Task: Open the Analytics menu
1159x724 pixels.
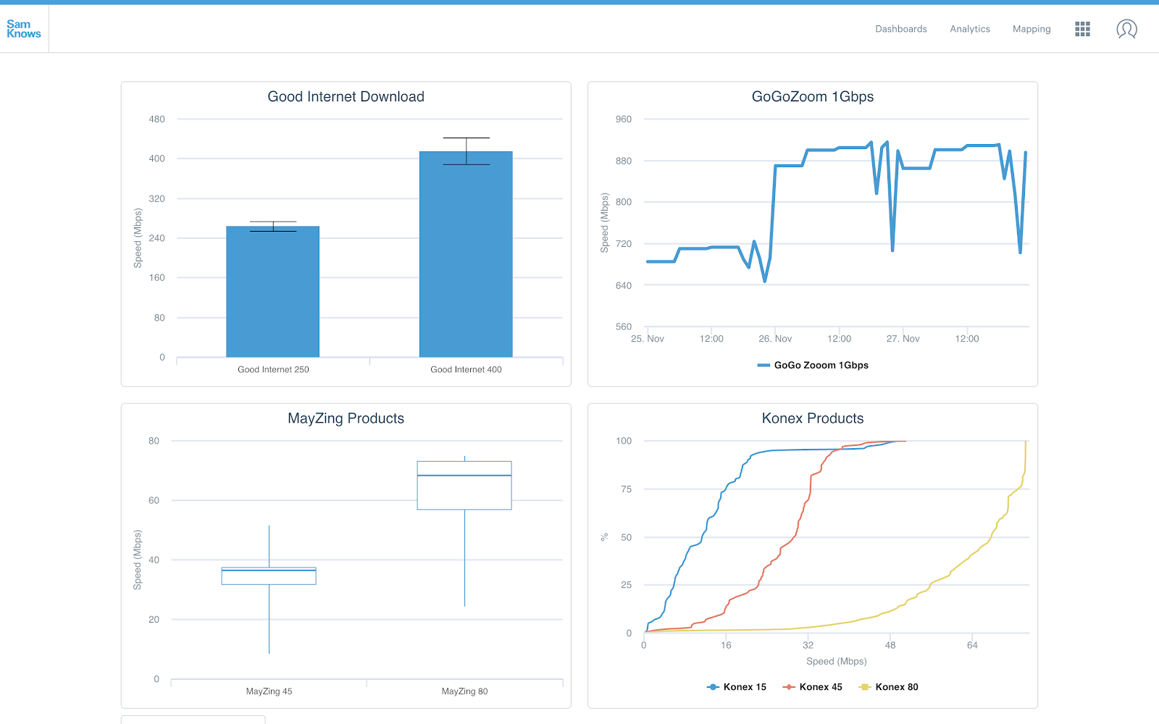Action: [969, 29]
